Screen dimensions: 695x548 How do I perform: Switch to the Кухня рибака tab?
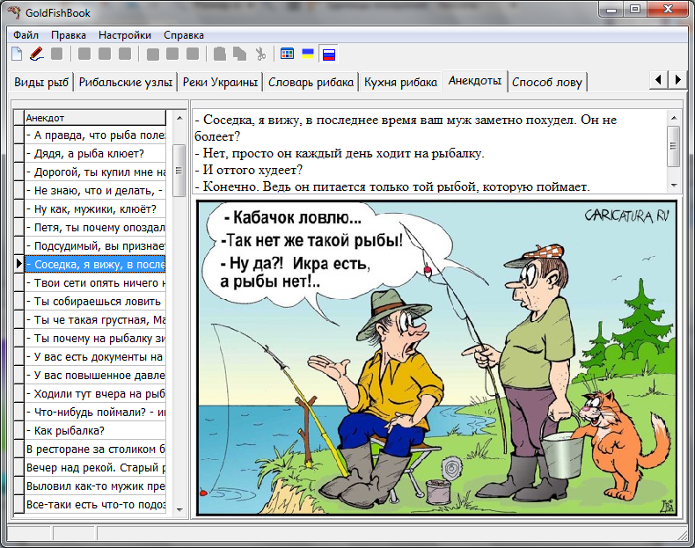coord(400,83)
